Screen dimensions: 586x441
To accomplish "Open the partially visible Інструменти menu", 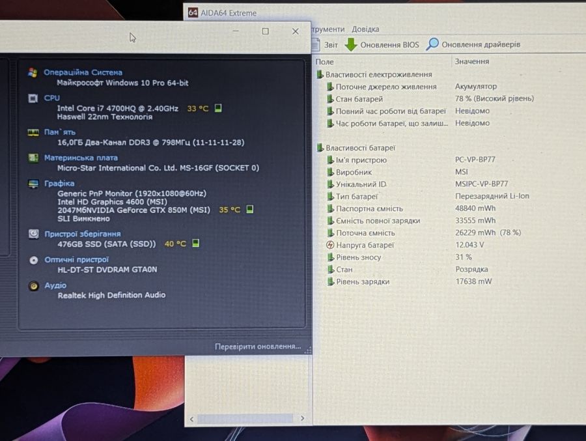I will (328, 29).
